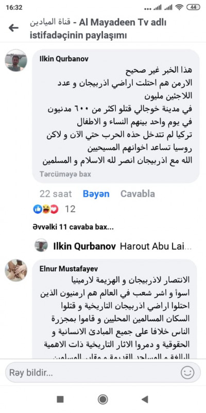Tap the Android back triangle button
The height and width of the screenshot is (413, 206).
click(145, 399)
